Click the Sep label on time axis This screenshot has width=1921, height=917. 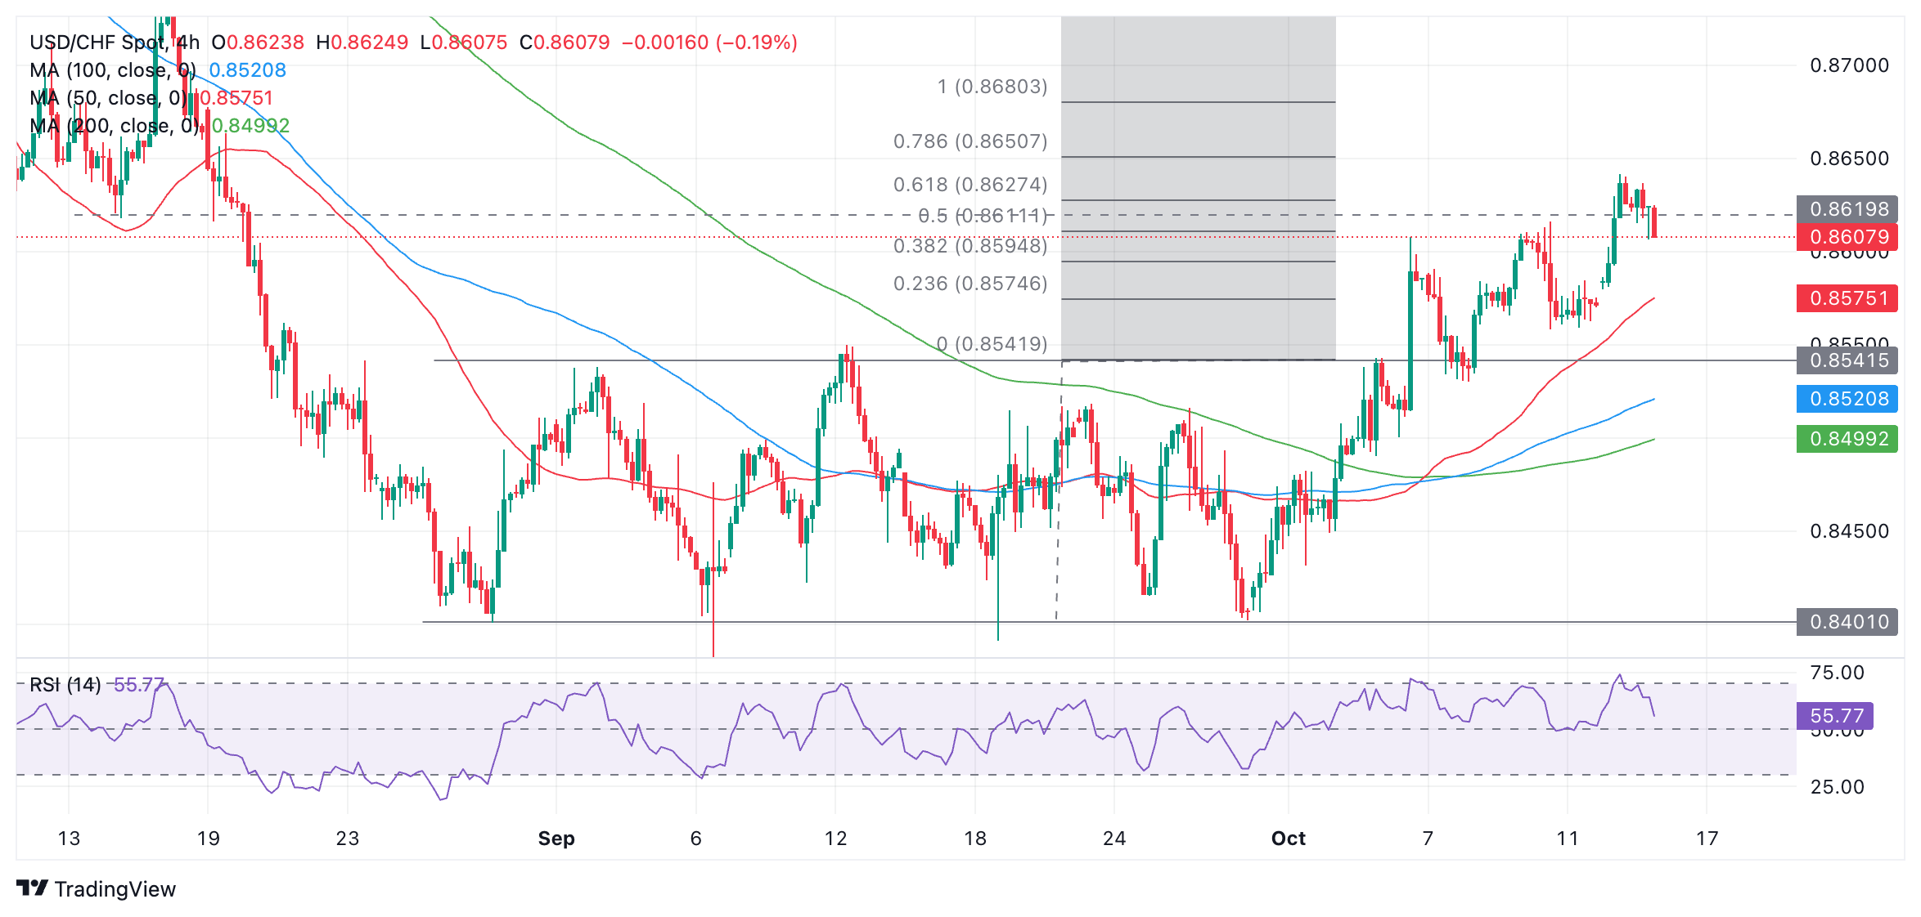(556, 839)
